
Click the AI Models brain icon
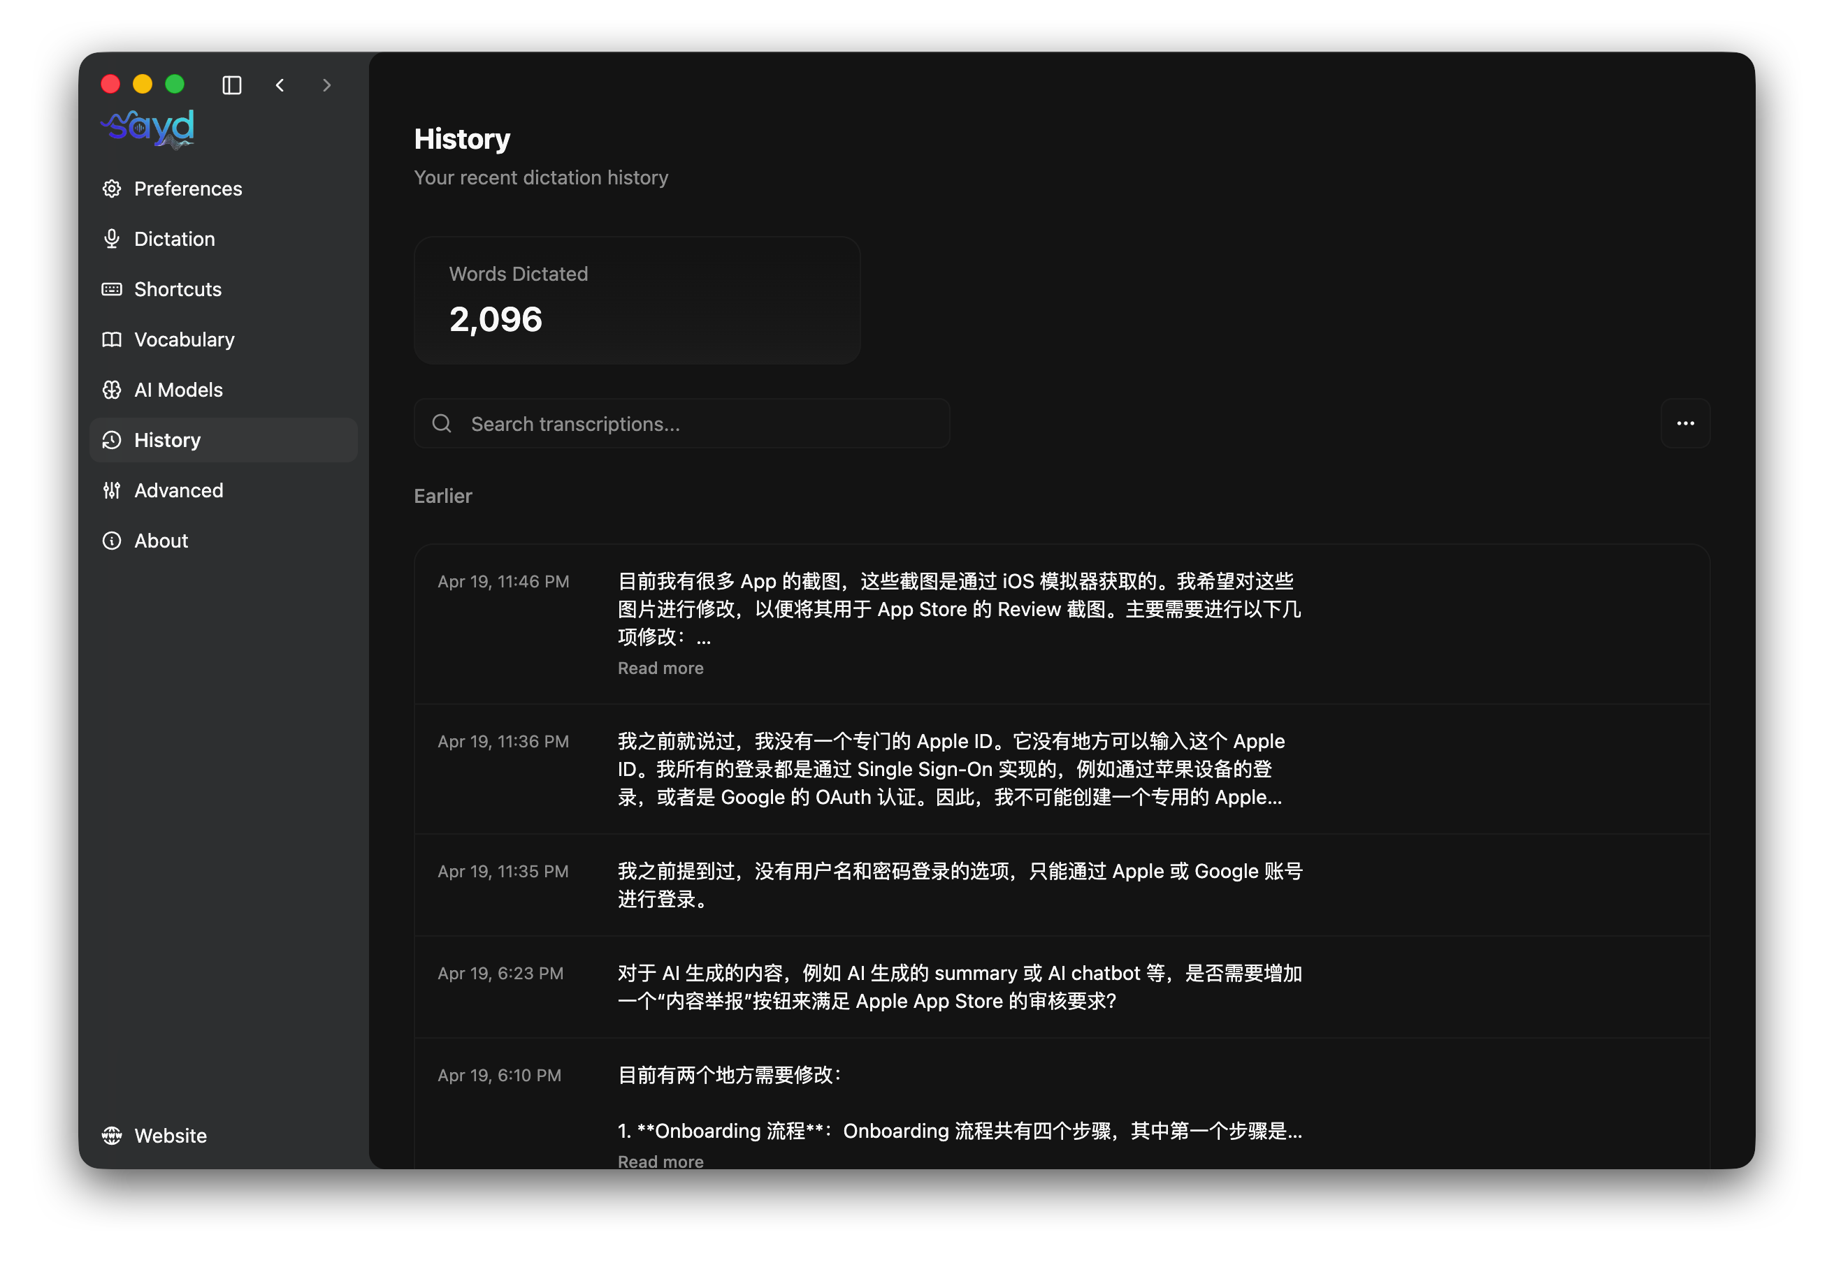pyautogui.click(x=112, y=390)
